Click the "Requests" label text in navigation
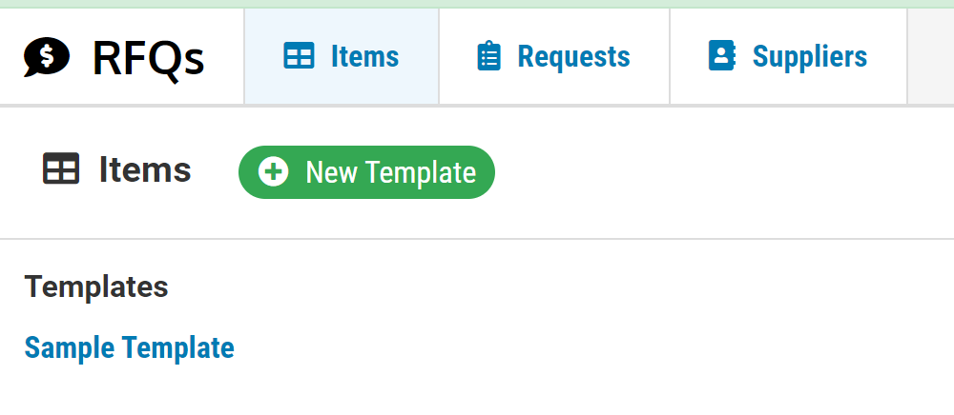The width and height of the screenshot is (954, 415). 573,56
